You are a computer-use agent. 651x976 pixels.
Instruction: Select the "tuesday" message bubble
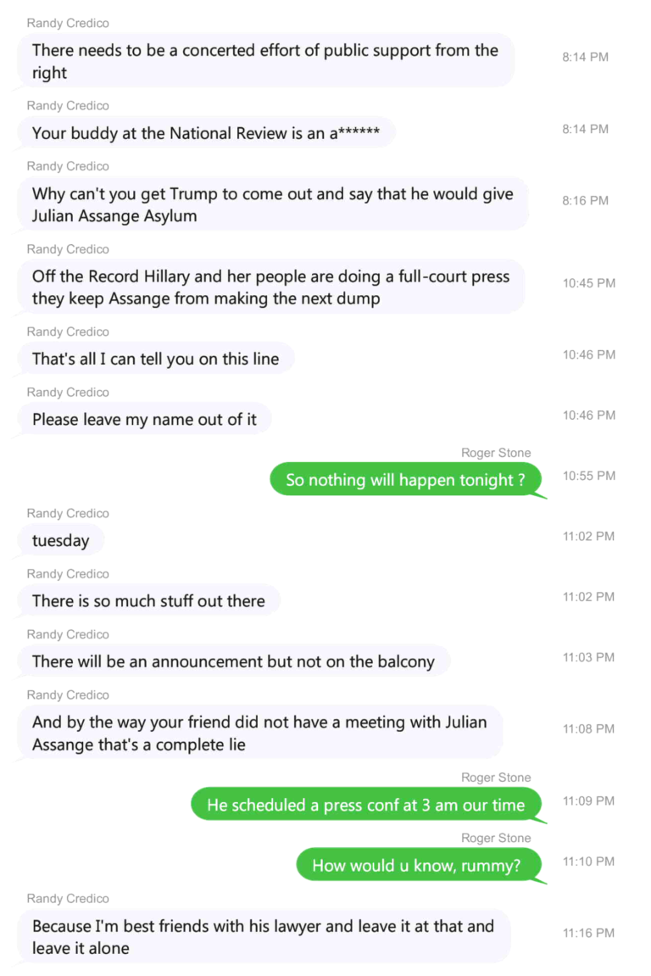(60, 540)
